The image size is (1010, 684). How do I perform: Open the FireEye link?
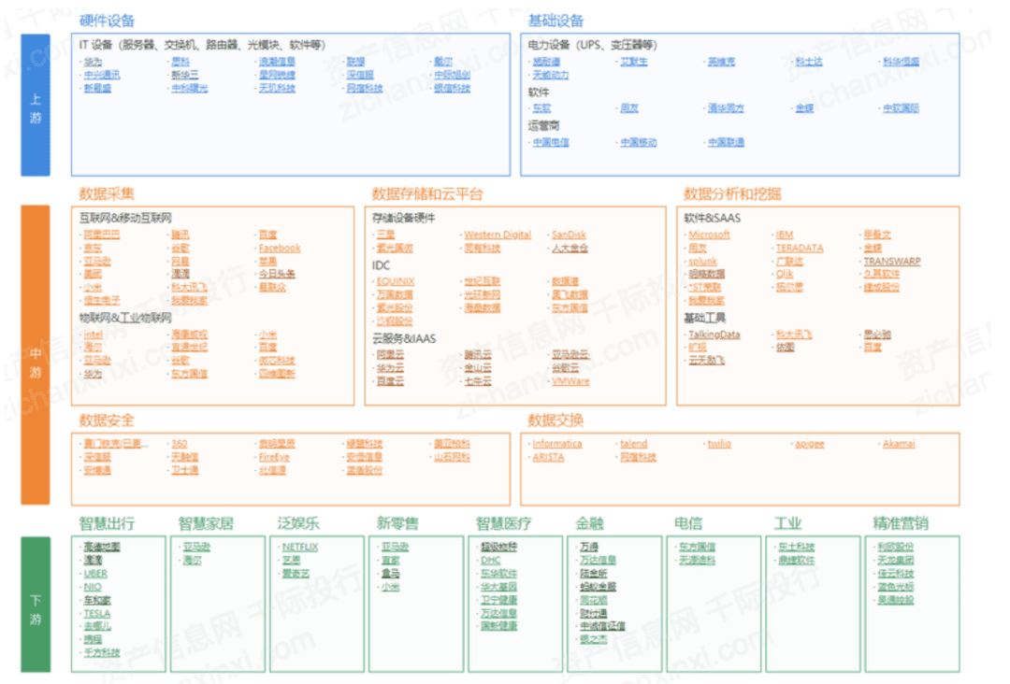274,458
